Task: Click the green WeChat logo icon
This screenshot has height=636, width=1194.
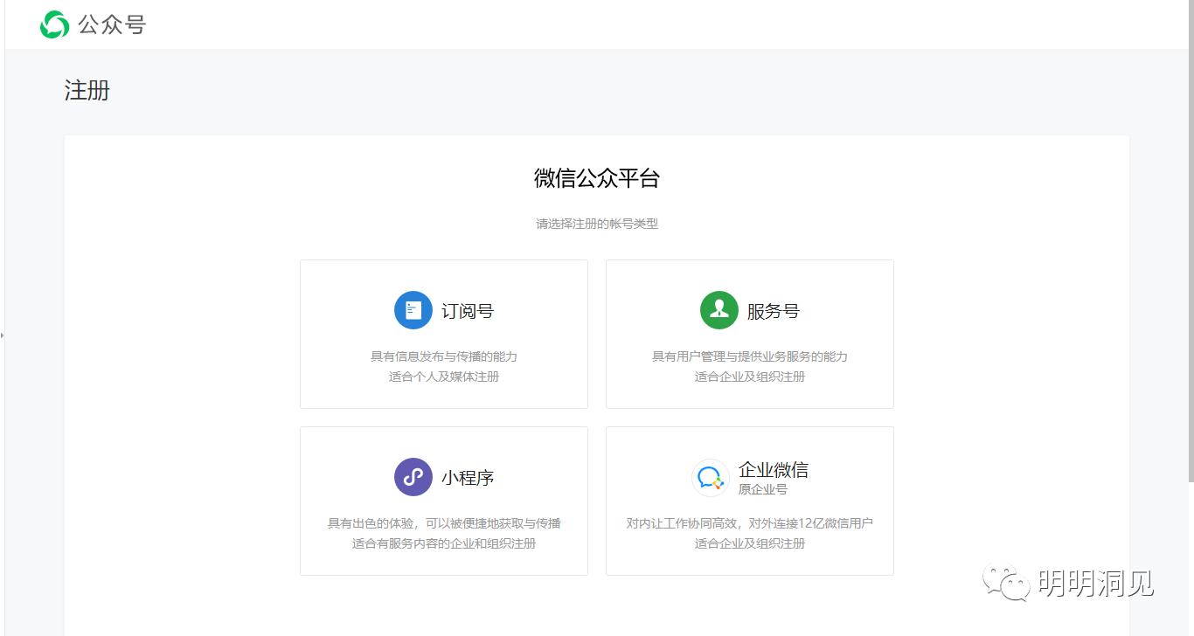Action: pyautogui.click(x=53, y=24)
